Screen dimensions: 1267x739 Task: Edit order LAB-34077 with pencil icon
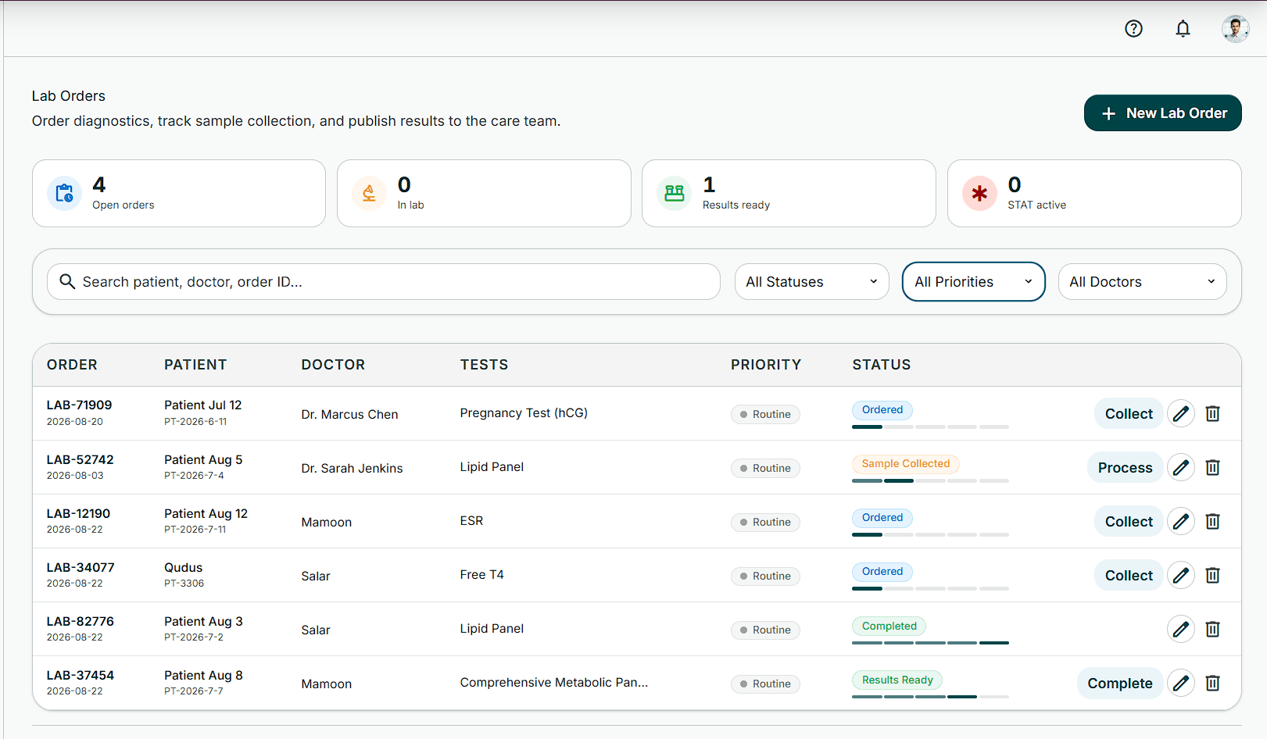(x=1181, y=575)
